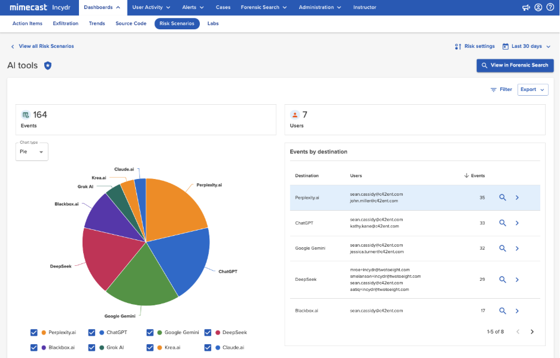Click the Events counter icon
This screenshot has height=358, width=560.
[x=25, y=115]
